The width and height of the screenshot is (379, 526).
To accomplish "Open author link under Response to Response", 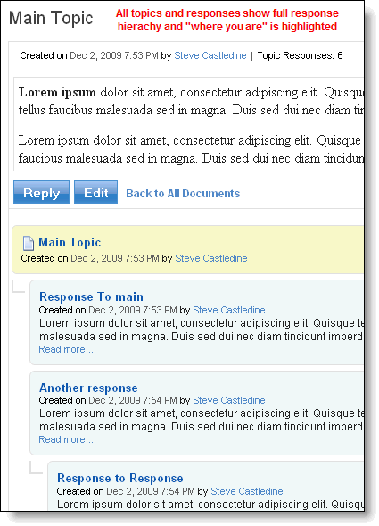I will 247,491.
